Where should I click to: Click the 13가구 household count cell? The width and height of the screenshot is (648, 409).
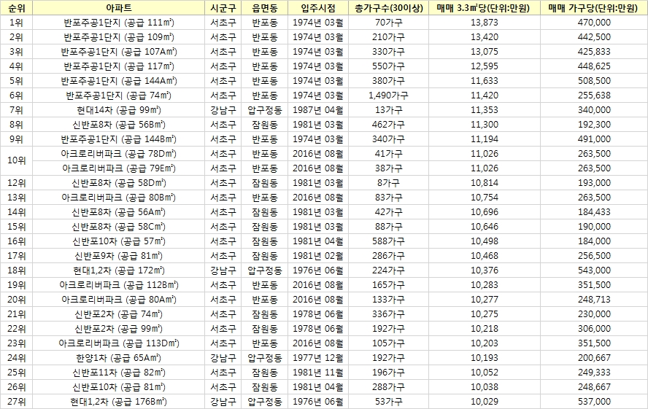tap(388, 110)
